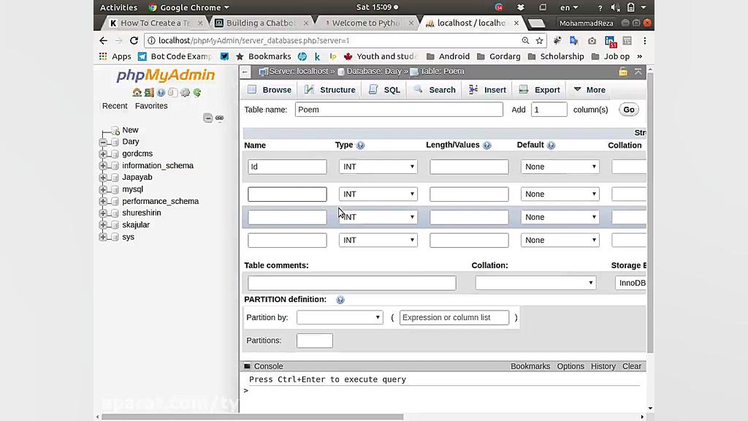
Task: Click the help icon beside Type header
Action: 361,145
